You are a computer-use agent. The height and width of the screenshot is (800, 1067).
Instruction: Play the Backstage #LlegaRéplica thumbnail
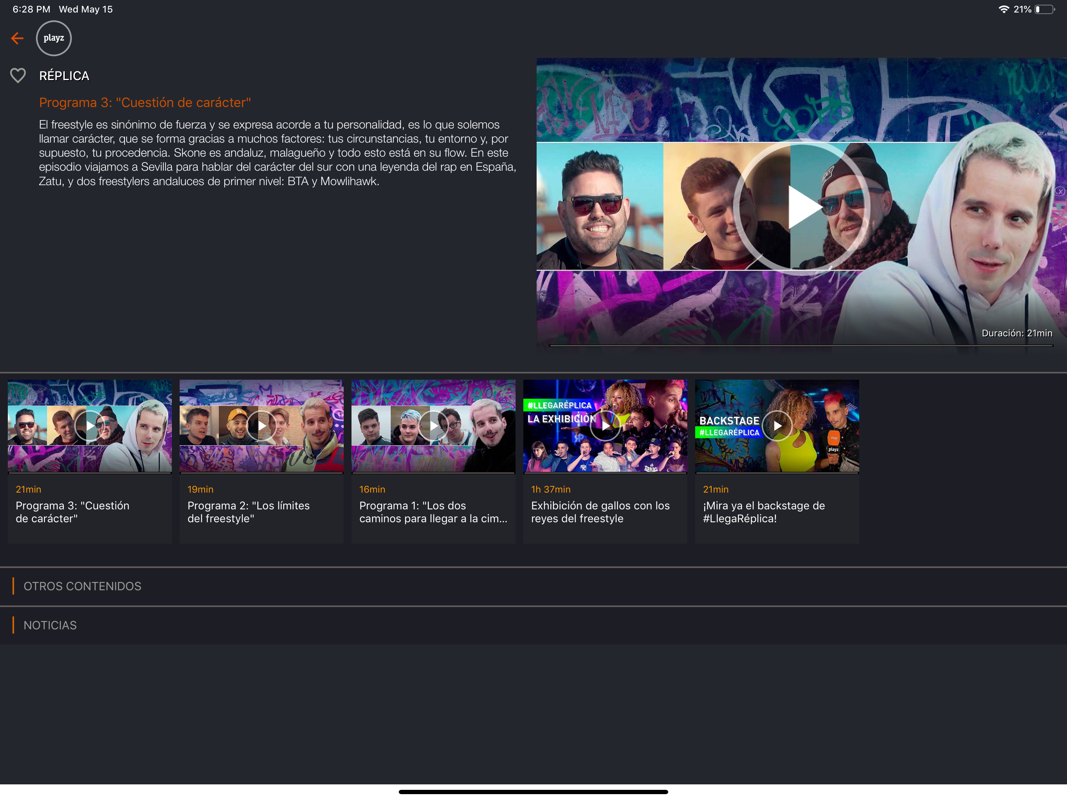776,425
